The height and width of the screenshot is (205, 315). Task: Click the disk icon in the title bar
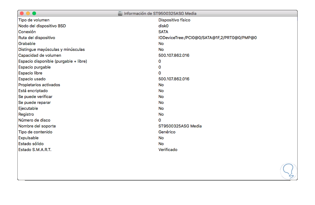pos(120,13)
